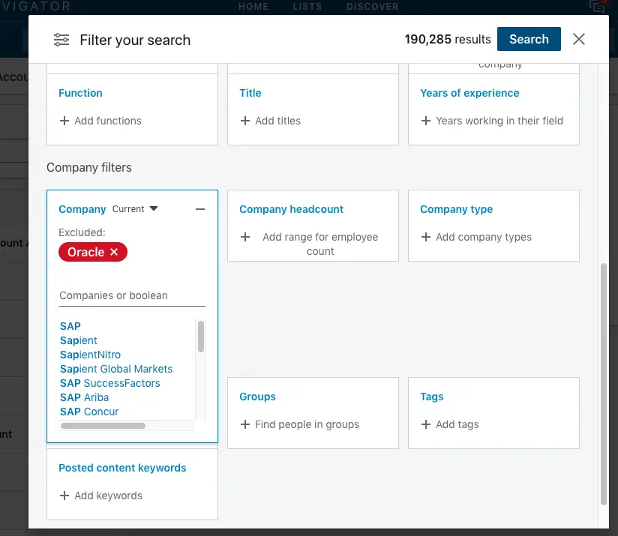Click plus icon for Years working in their field
The width and height of the screenshot is (618, 536).
coord(426,121)
